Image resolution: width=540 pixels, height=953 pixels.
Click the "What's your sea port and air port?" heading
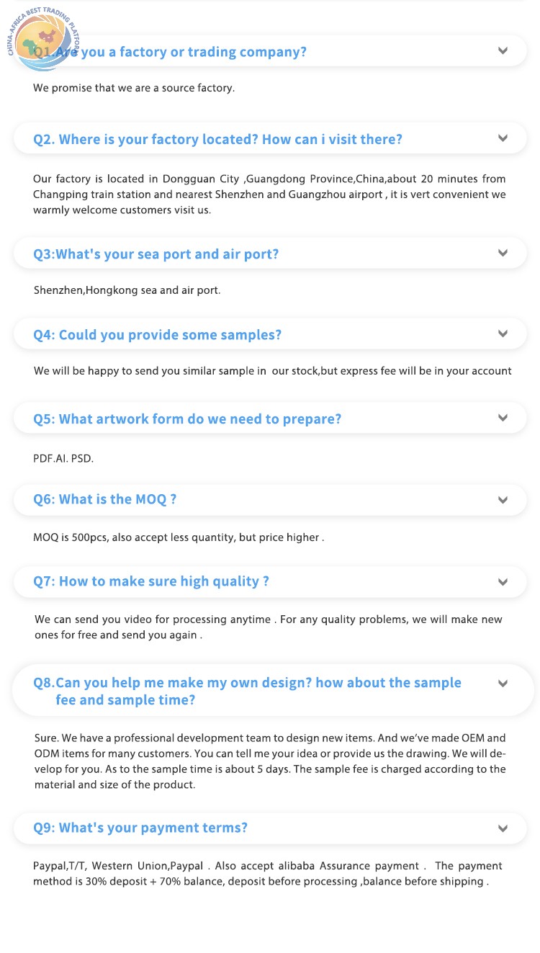156,254
